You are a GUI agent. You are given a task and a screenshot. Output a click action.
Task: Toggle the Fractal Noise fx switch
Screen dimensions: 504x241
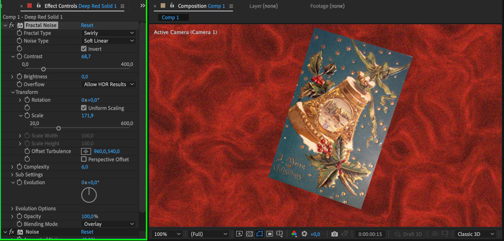point(12,25)
